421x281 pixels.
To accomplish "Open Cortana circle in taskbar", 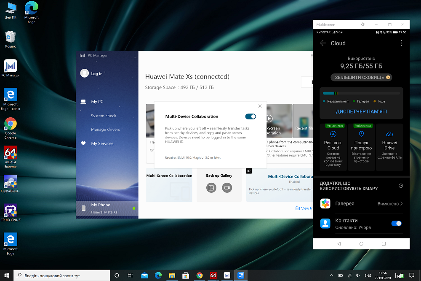I will pos(117,276).
